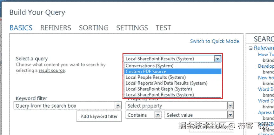Image resolution: width=274 pixels, height=135 pixels.
Task: Open the Contains operator dropdown
Action: pos(143,115)
